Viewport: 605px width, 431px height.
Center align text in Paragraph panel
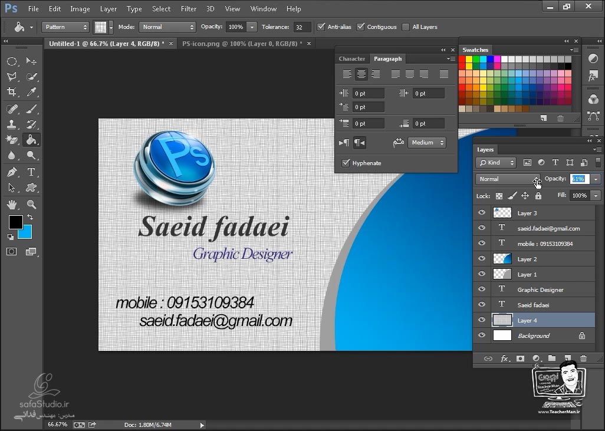point(361,74)
